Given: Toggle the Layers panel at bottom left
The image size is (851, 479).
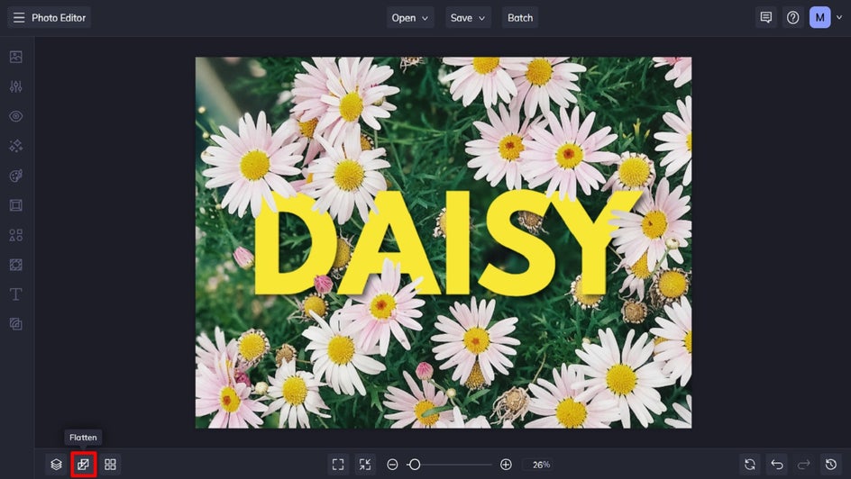Looking at the screenshot, I should pyautogui.click(x=56, y=465).
